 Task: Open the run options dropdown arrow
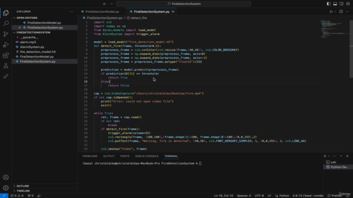(x=335, y=12)
